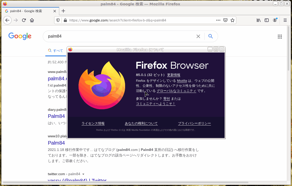Image resolution: width=292 pixels, height=186 pixels.
Task: Open the プライバシーポリシー link
Action: pyautogui.click(x=194, y=123)
